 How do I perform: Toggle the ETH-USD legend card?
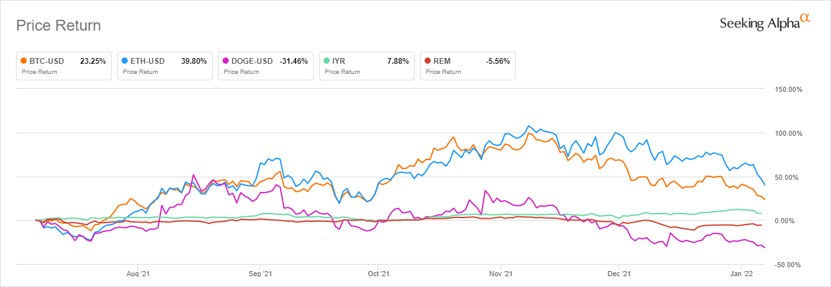[164, 66]
